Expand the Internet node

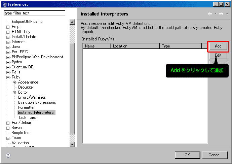click(8, 42)
